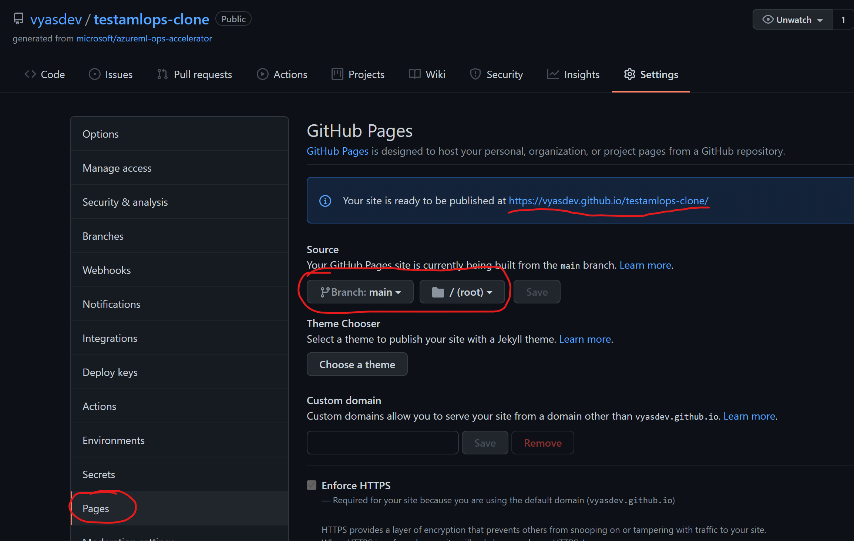Viewport: 854px width, 541px height.
Task: Click the repository icon beside vyasdev
Action: tap(18, 19)
